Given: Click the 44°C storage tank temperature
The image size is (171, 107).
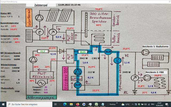Looking at the screenshot, I should pos(99,25).
